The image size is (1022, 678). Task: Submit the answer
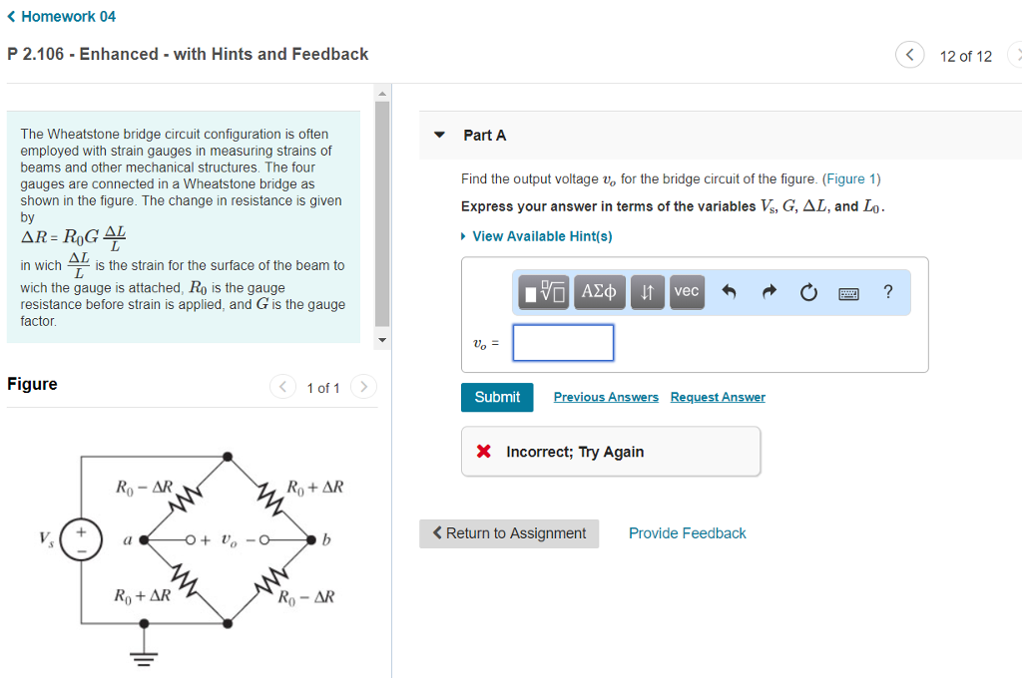point(497,397)
